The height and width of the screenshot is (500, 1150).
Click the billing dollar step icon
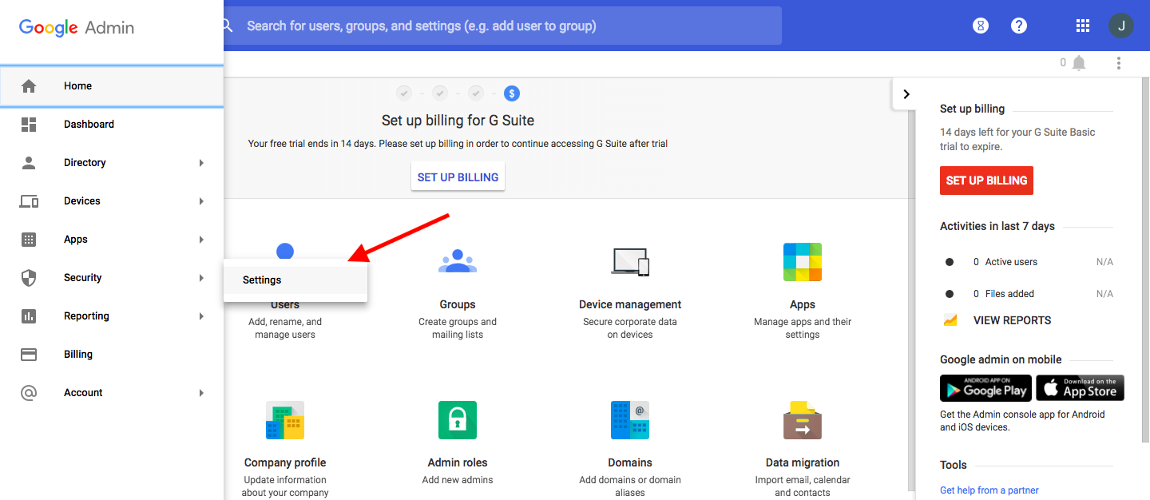point(512,93)
